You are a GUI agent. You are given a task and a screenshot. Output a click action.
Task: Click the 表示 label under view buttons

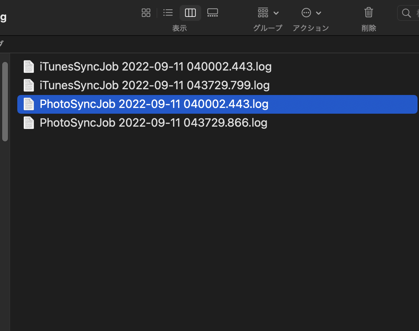coord(179,28)
